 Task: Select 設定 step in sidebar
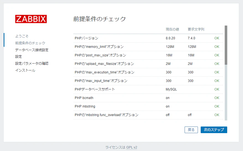(x=19, y=57)
